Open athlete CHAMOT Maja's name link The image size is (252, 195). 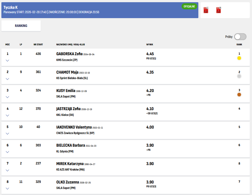point(67,72)
